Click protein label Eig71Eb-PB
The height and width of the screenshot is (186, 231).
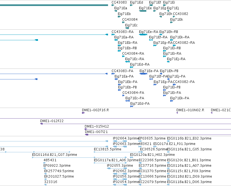pos(127,88)
